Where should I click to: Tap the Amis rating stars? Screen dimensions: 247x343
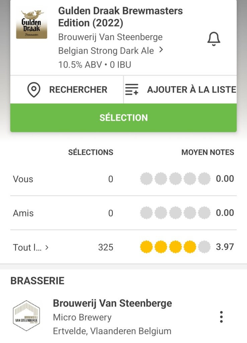(x=175, y=213)
